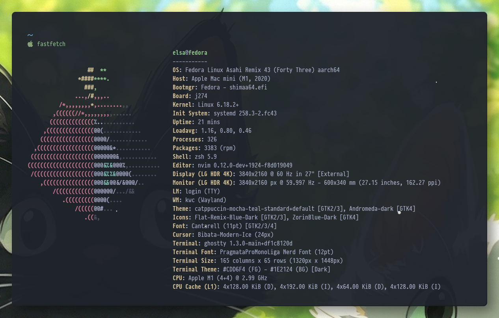Click the Terminal Font PragmataProMonoLiga line
Viewport: 499px width, 318px height.
(x=253, y=252)
